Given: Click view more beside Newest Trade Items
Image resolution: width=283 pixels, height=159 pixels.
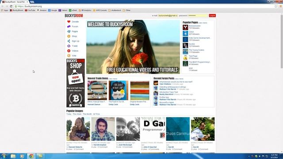Looking at the screenshot, I should [x=113, y=79].
